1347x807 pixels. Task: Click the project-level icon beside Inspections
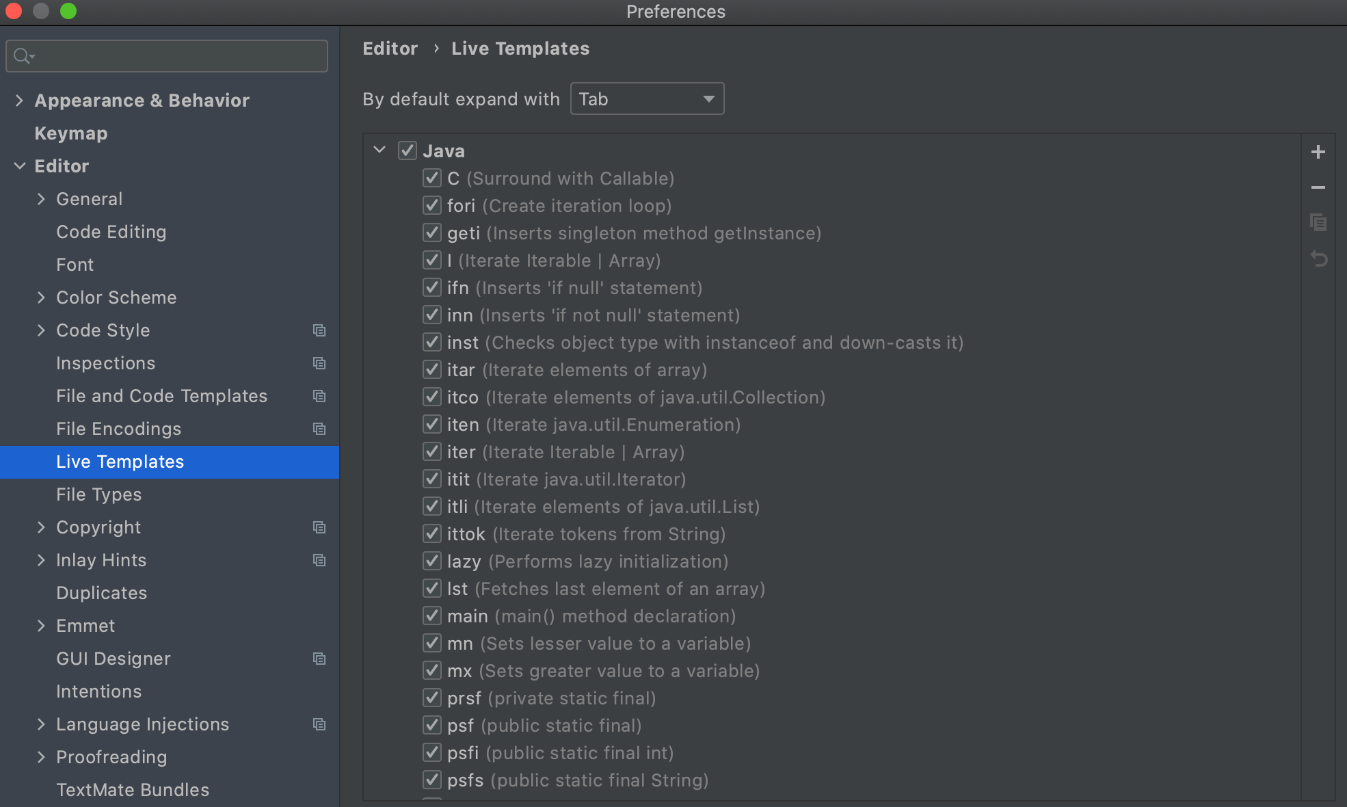[319, 363]
